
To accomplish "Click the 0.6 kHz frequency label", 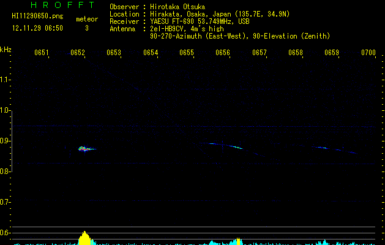I will [5, 233].
